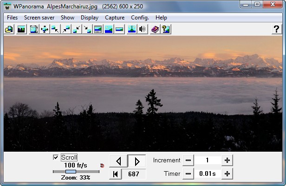The image size is (286, 186).
Task: Toggle sound with the speaker icon
Action: click(143, 29)
